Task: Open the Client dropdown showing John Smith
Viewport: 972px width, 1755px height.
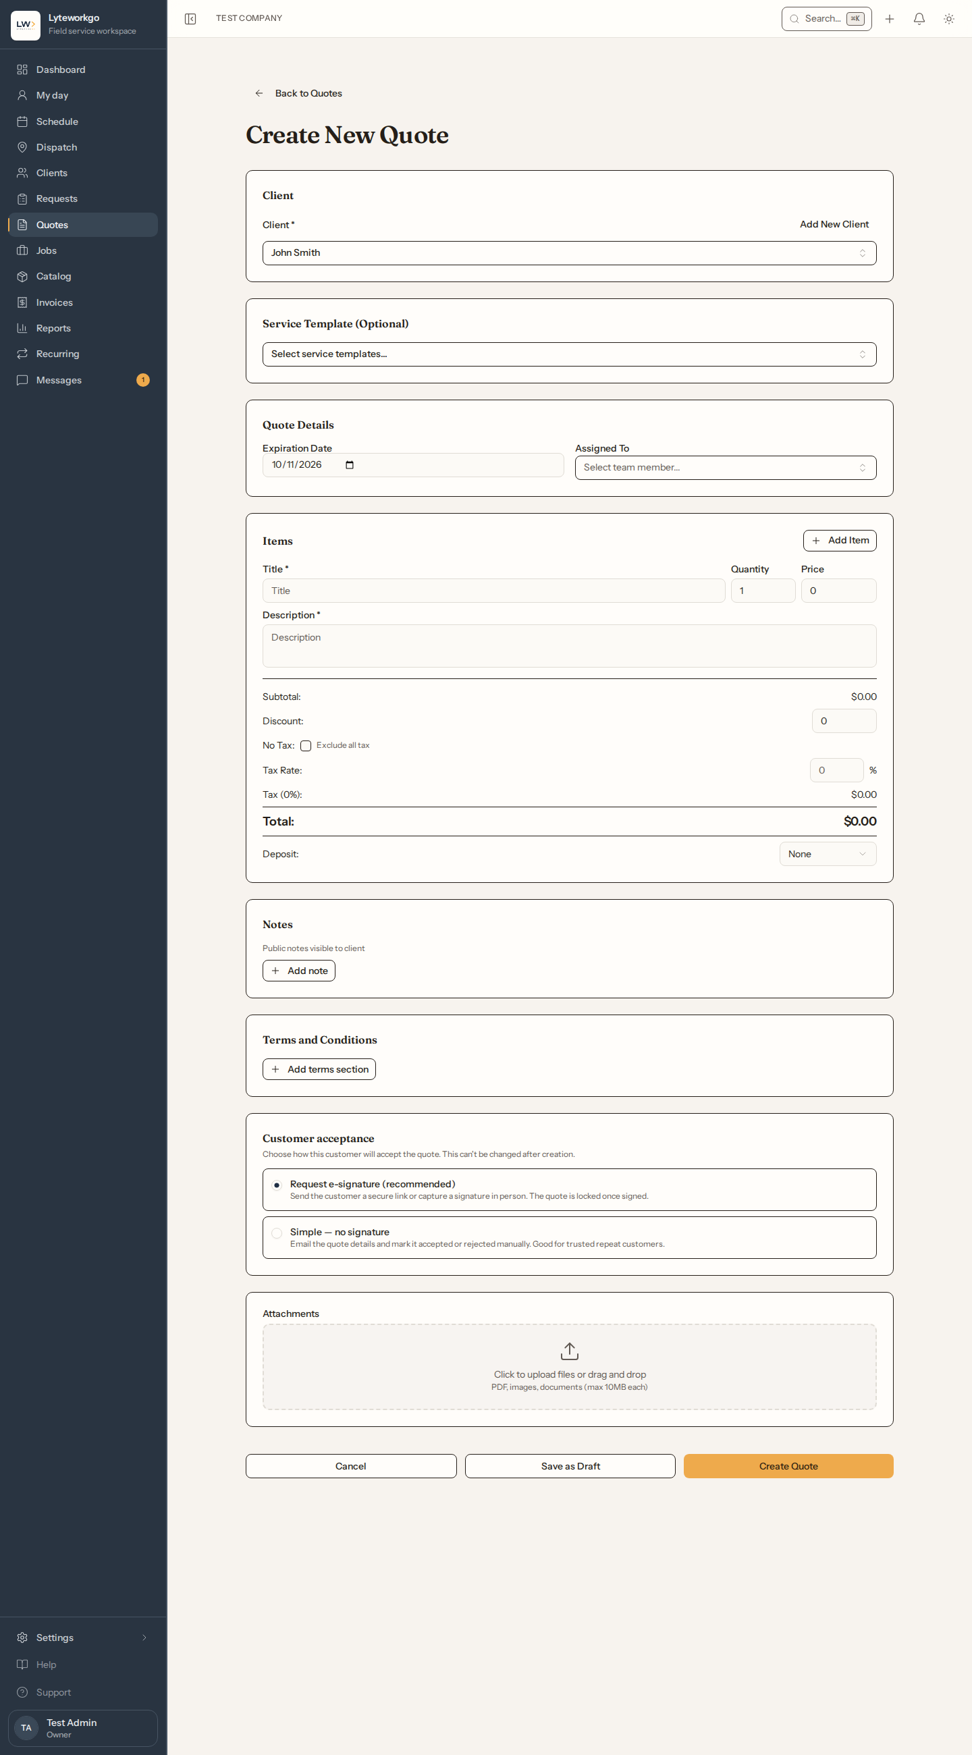Action: tap(569, 252)
